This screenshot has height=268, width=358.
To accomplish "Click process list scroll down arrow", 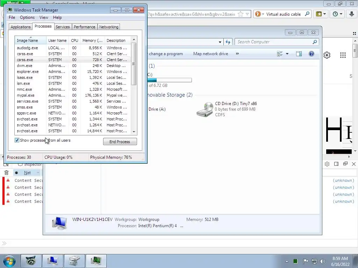I will coord(134,132).
